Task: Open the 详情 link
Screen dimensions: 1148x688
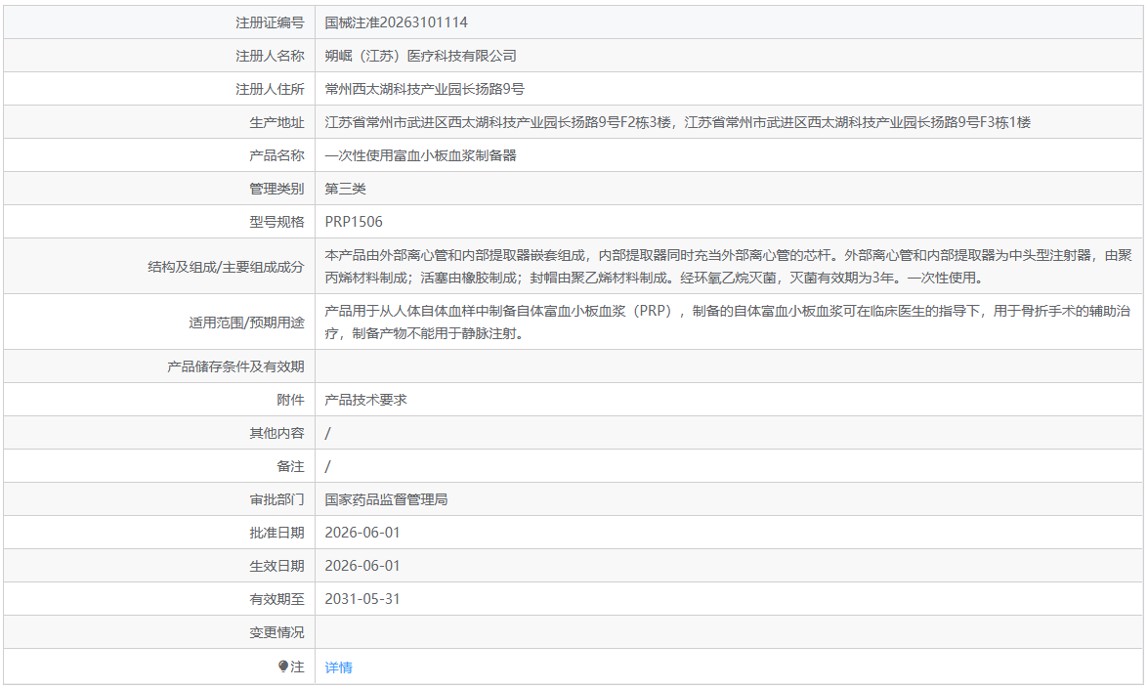Action: tap(338, 667)
